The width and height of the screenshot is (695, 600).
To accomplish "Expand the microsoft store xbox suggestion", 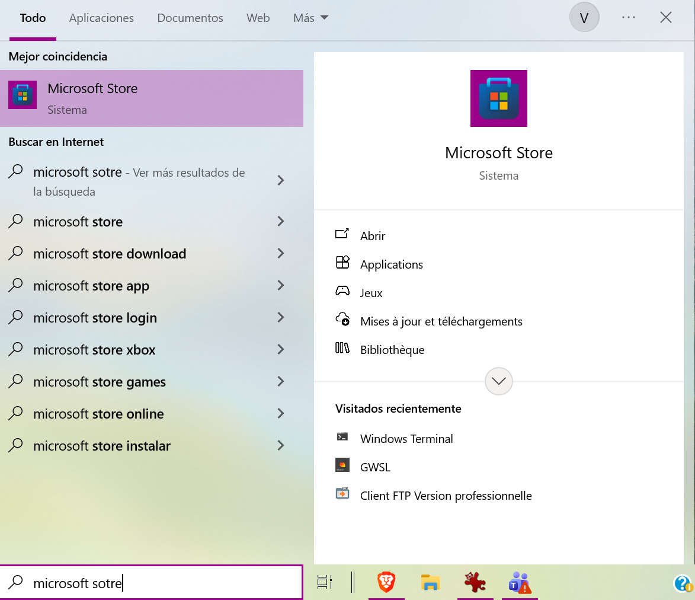I will point(280,350).
